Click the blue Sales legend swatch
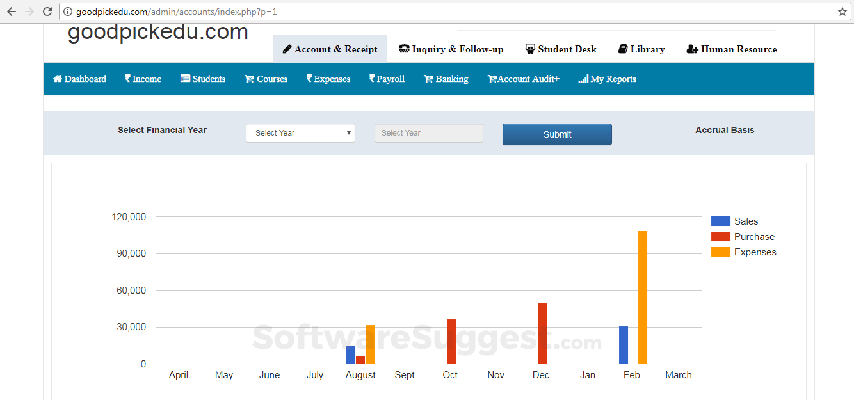This screenshot has height=400, width=854. (x=721, y=221)
